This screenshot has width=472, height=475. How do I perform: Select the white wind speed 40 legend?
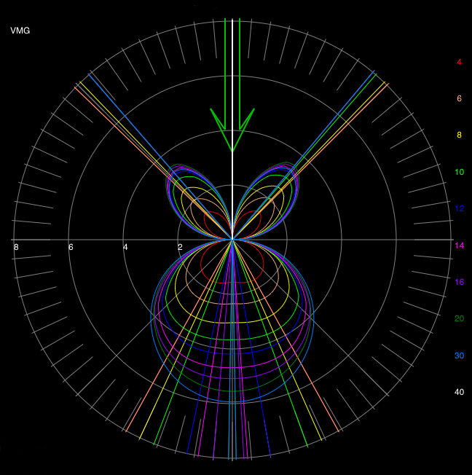click(460, 392)
